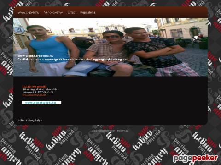The image size is (221, 165).
Task: Click the ad line starting 'Nálunk megtudhatod'
Action: tap(40, 89)
